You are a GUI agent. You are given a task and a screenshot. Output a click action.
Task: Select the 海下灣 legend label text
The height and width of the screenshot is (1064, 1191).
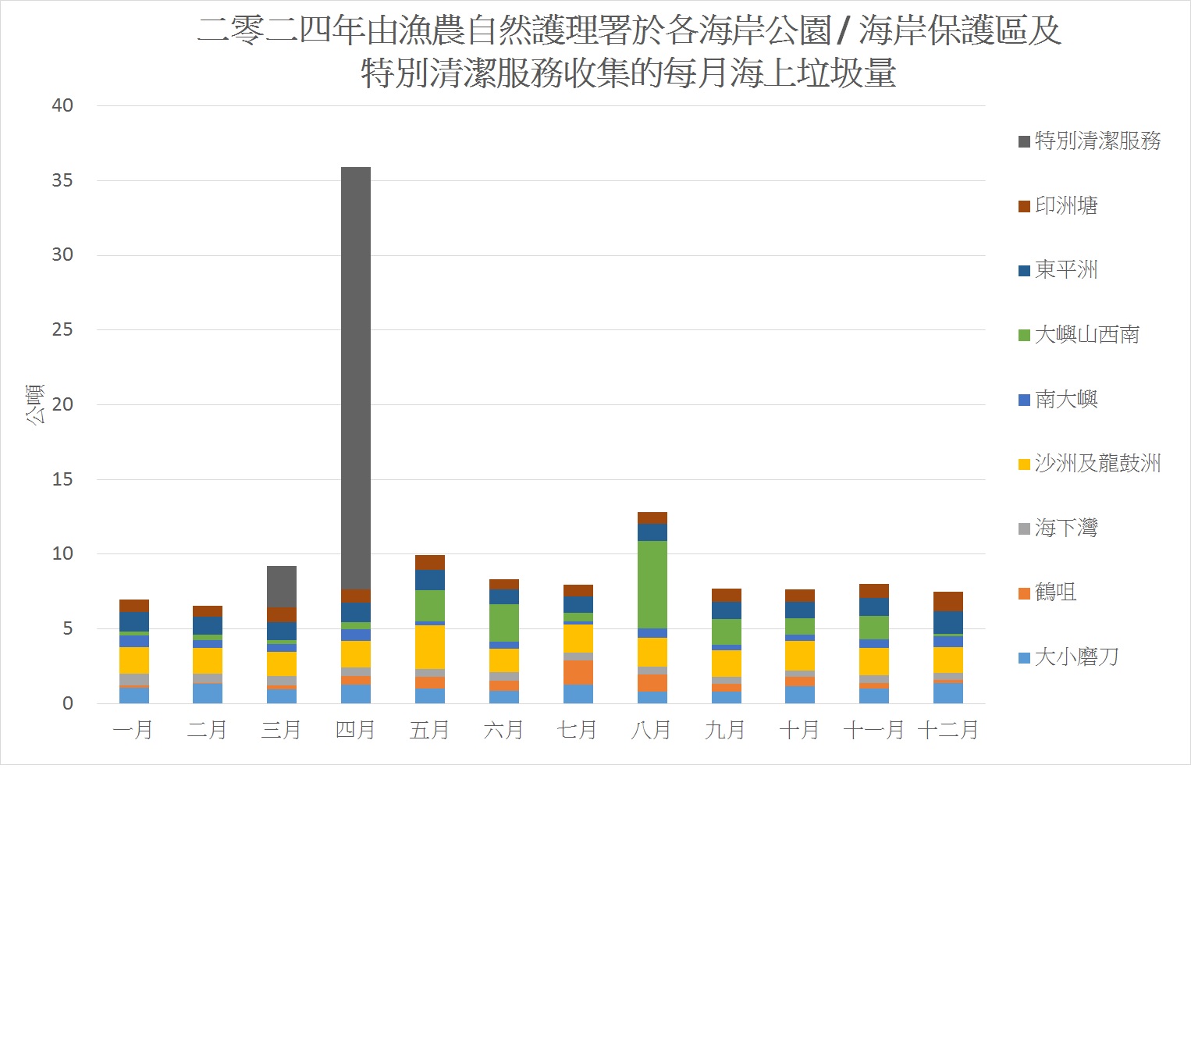pos(1066,528)
